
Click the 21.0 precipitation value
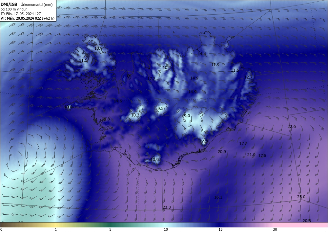(251, 154)
